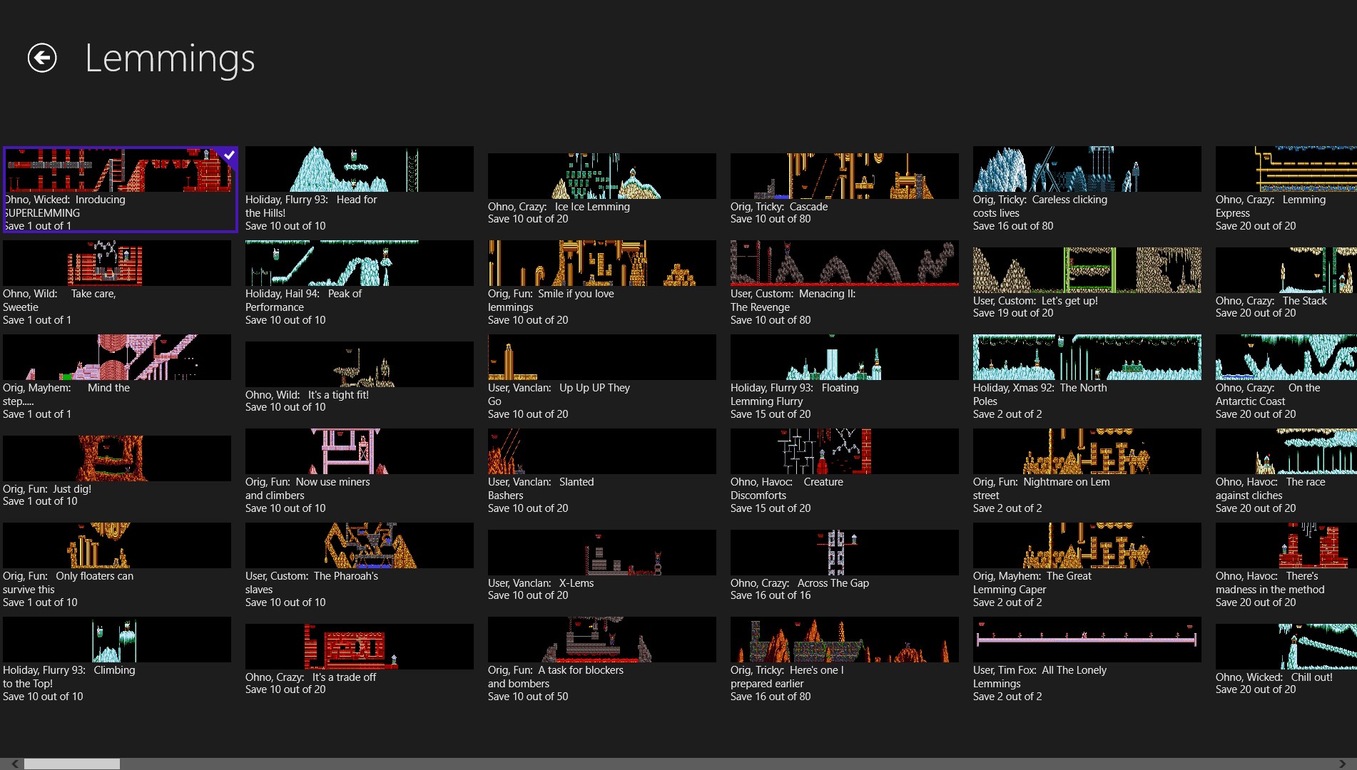Viewport: 1357px width, 770px height.
Task: Open the 'It's a trade off' level
Action: (x=360, y=659)
